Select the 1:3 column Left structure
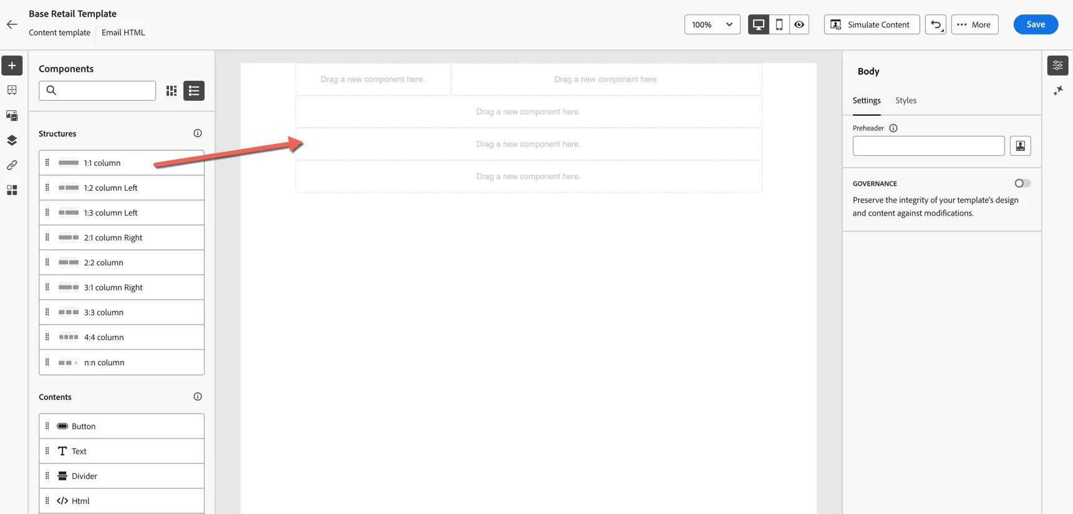 (122, 212)
